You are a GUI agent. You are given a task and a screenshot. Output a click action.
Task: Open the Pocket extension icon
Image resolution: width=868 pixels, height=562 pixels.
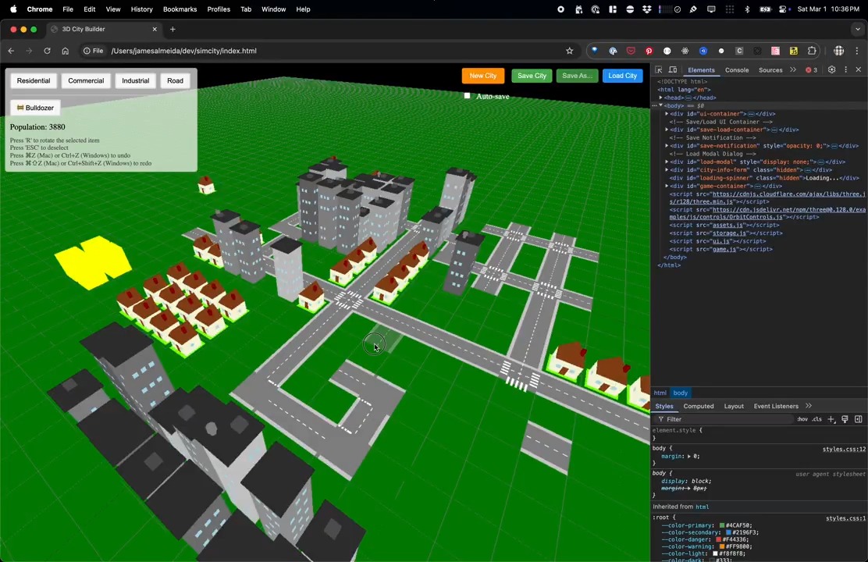pos(631,51)
